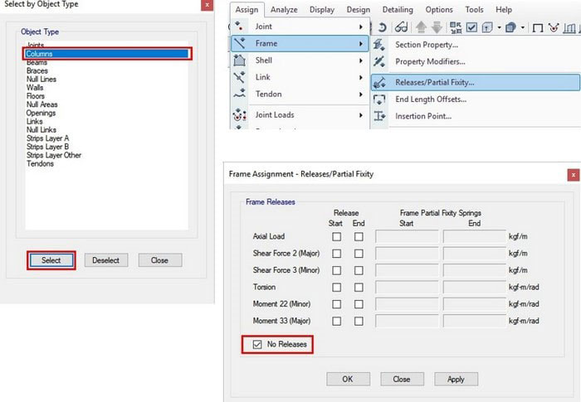
Task: Expand the Shell submenu
Action: tap(361, 61)
